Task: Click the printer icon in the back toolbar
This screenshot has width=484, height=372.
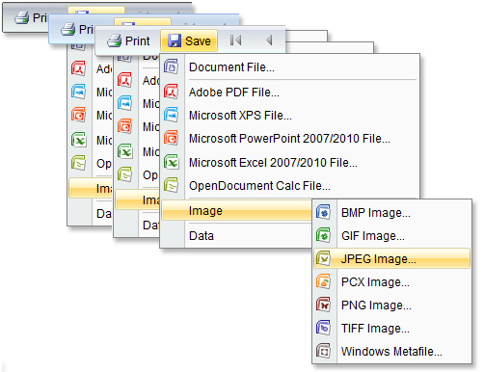Action: point(22,17)
